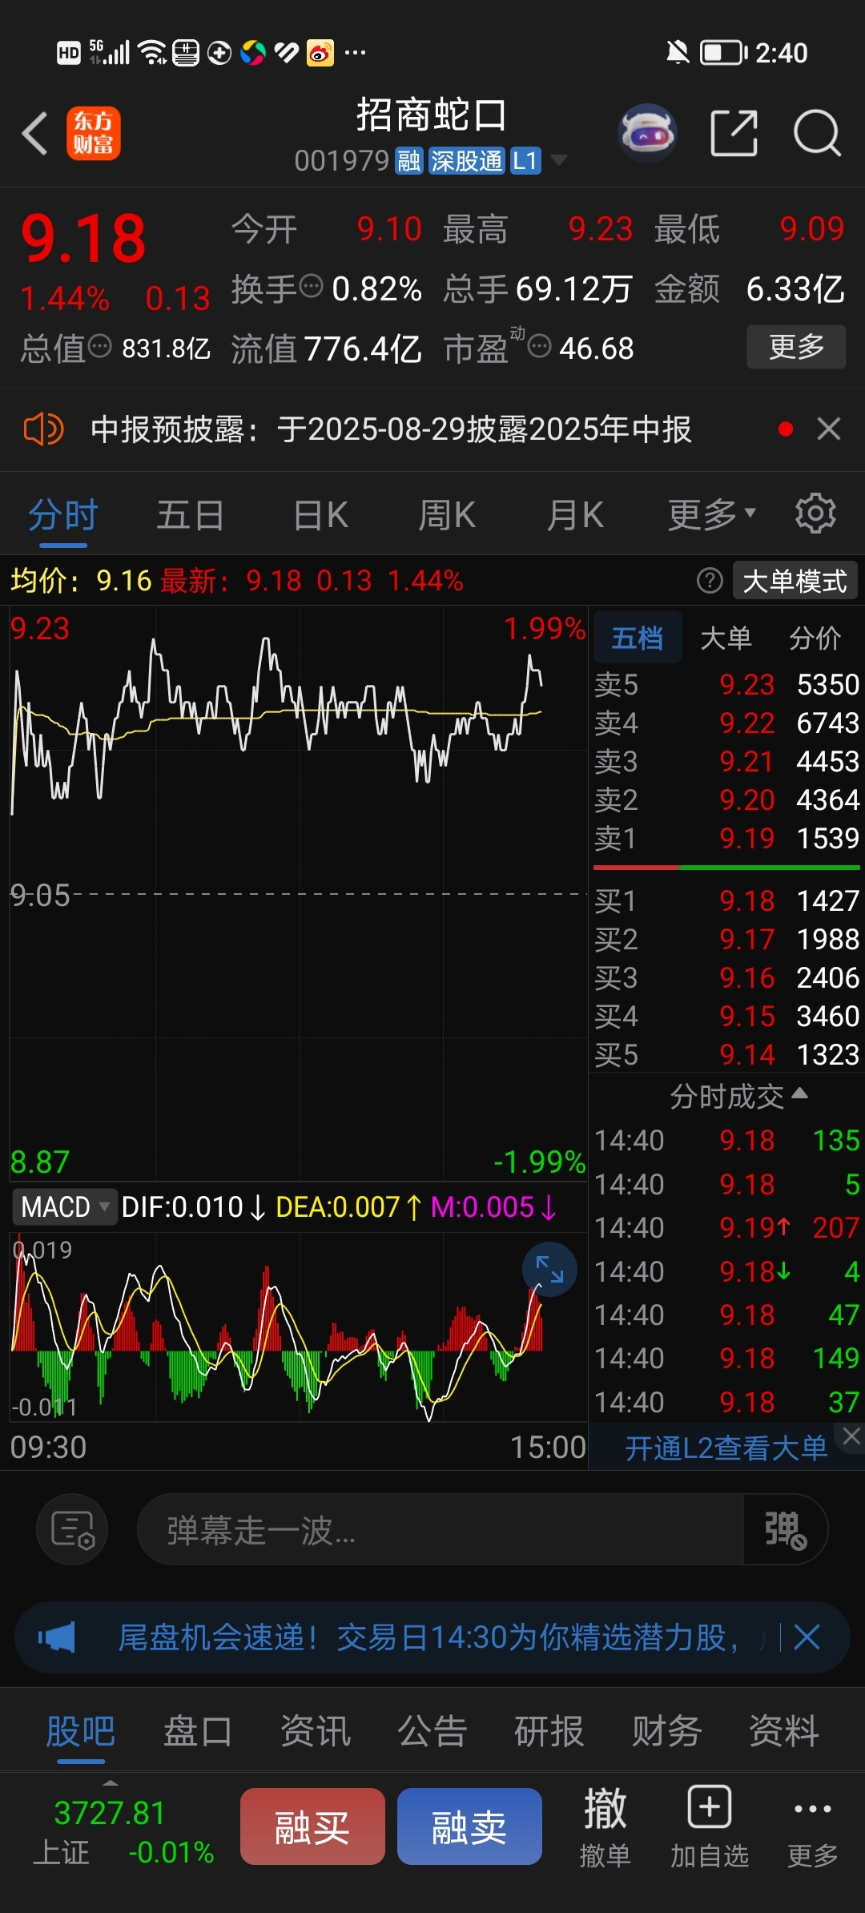Open the 中报预披露 announcement text
The height and width of the screenshot is (1913, 865).
pos(391,429)
